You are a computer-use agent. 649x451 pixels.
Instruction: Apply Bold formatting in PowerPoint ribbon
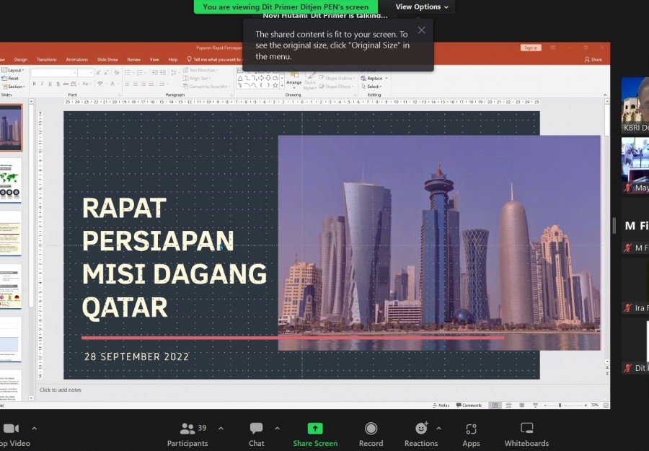(x=35, y=84)
